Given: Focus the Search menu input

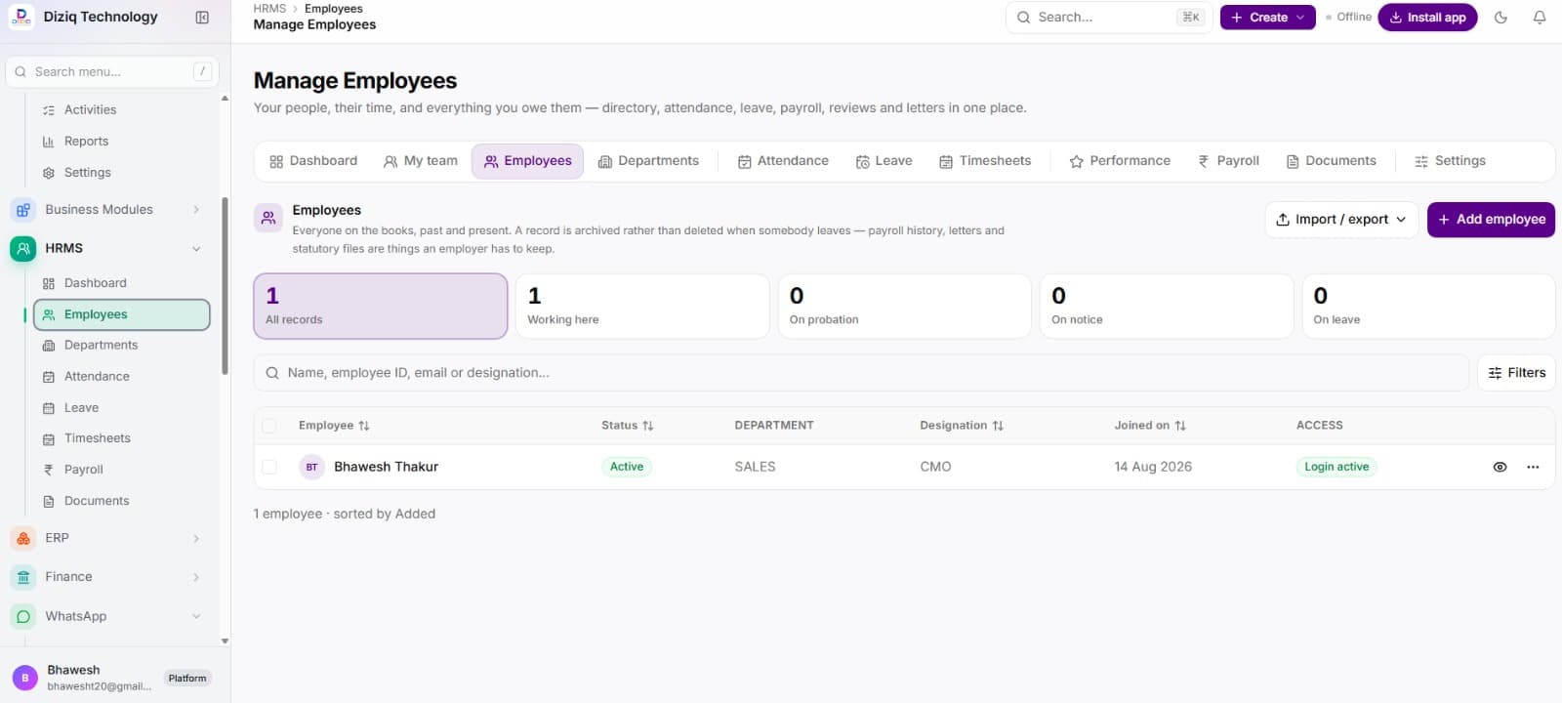Looking at the screenshot, I should (112, 71).
